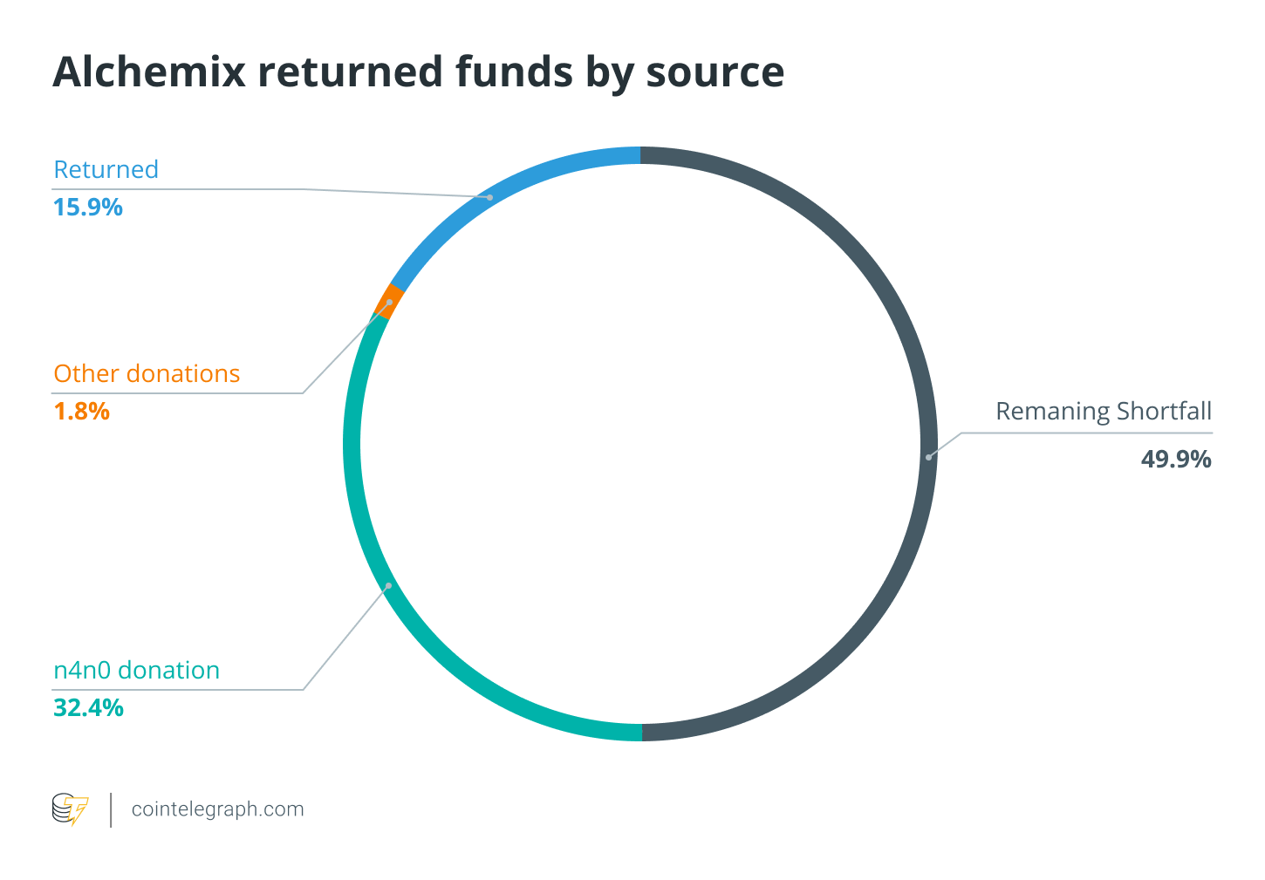
Task: Select the 'Other donations' label
Action: tap(147, 373)
